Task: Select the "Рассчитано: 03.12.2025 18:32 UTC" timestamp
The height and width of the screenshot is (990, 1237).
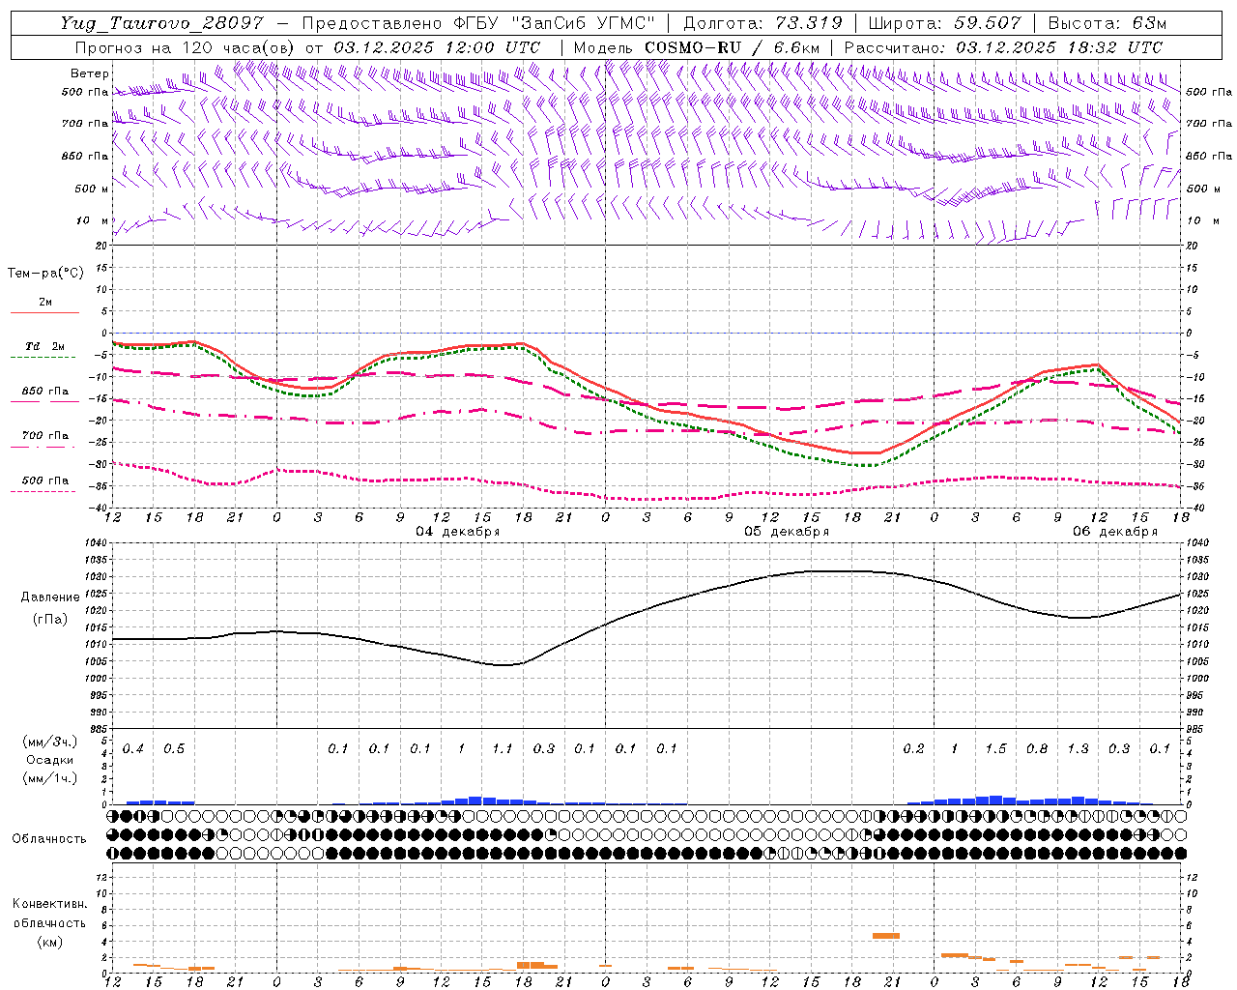Action: pos(1003,47)
